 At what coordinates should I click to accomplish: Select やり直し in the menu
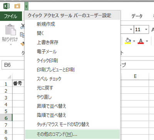pos(72,97)
